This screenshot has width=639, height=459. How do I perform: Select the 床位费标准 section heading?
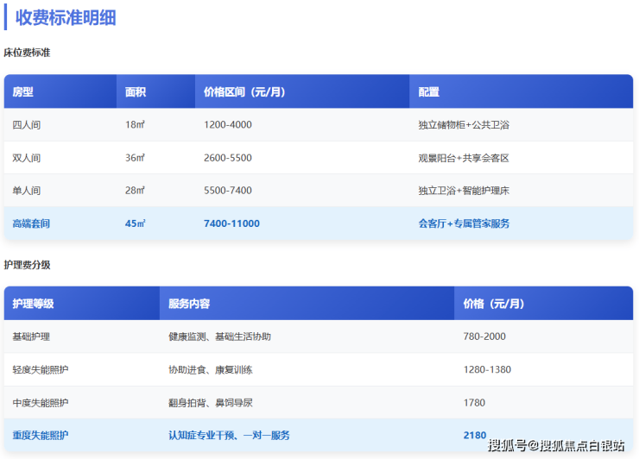pyautogui.click(x=27, y=53)
